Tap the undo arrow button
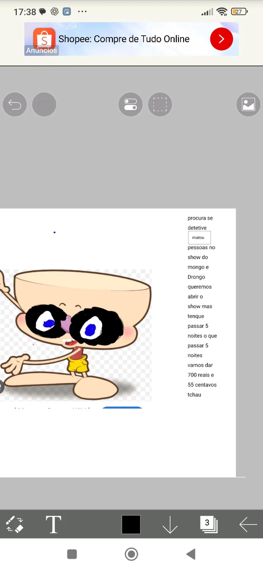Screen dimensions: 263x570 pos(15,104)
